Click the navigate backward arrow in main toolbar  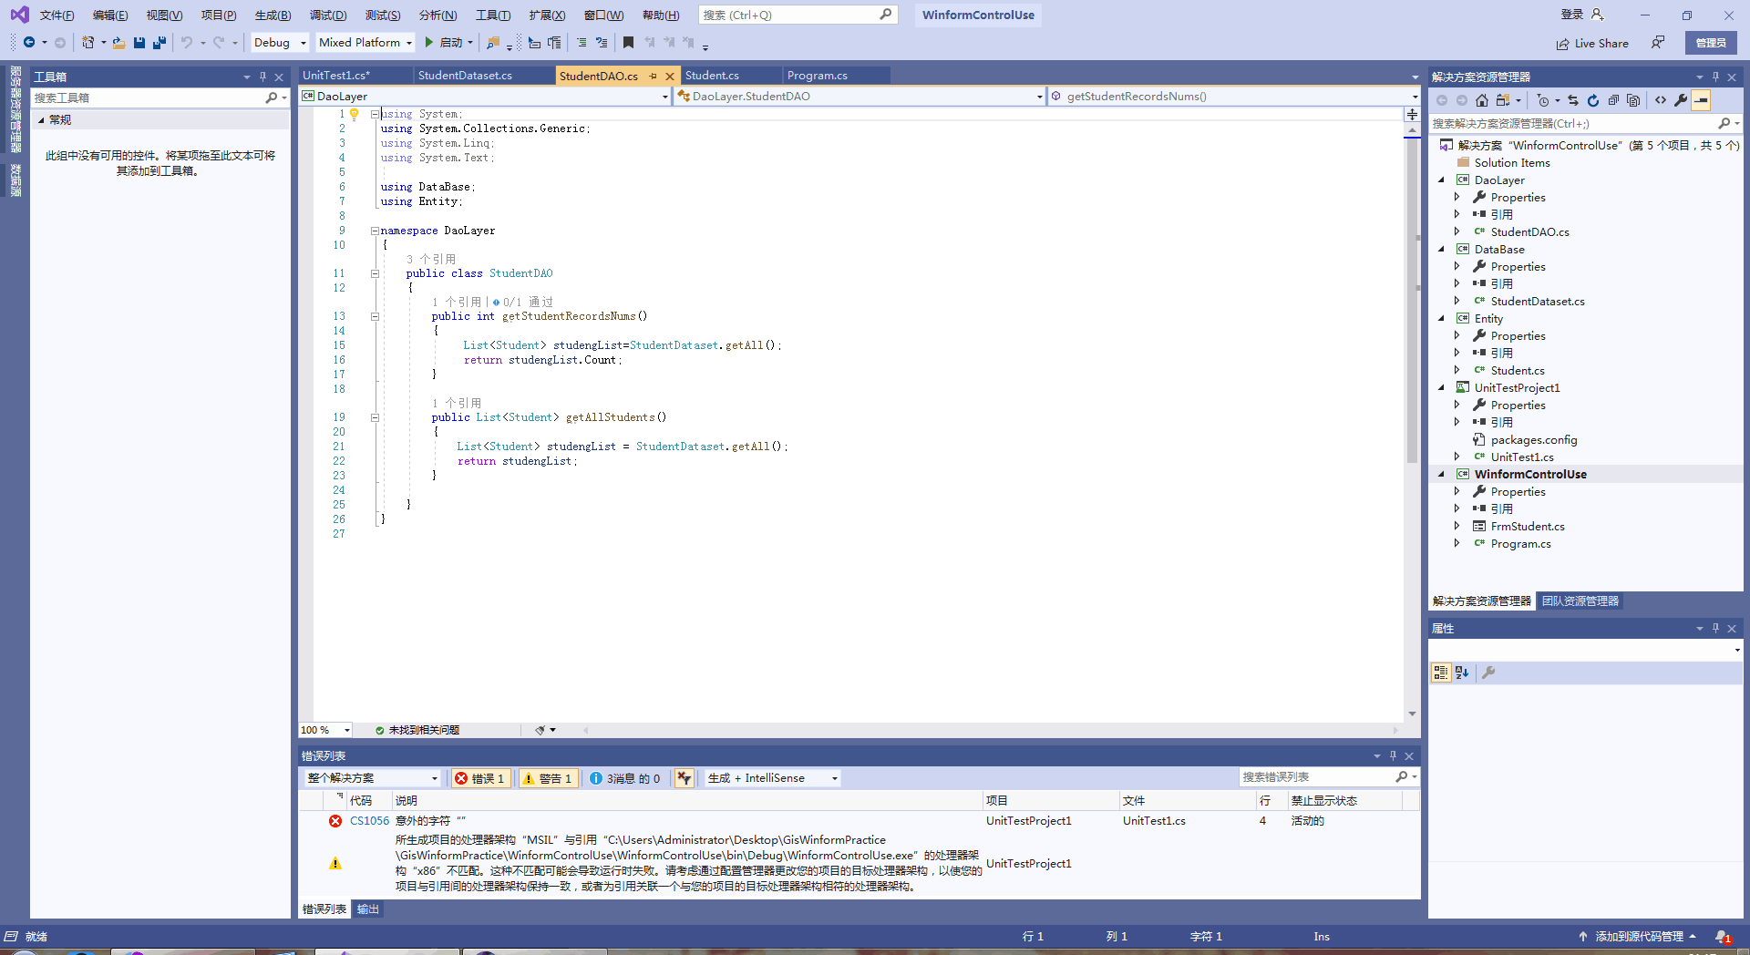pyautogui.click(x=29, y=42)
